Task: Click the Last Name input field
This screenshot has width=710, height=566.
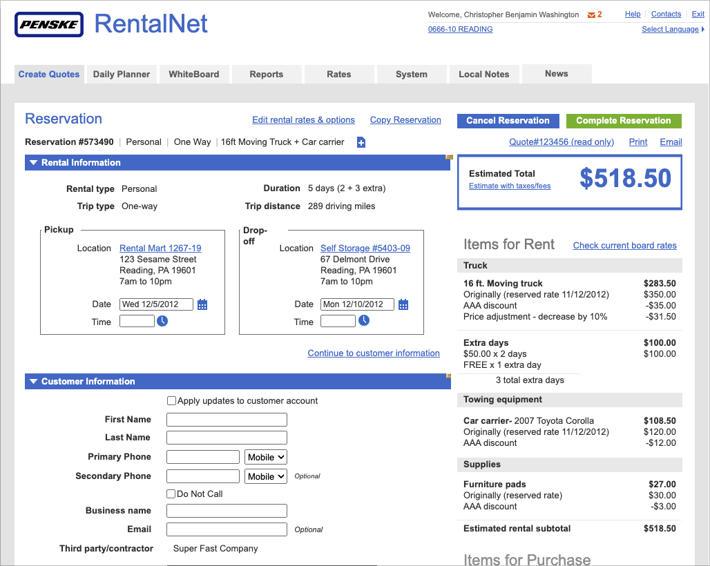Action: (x=227, y=438)
